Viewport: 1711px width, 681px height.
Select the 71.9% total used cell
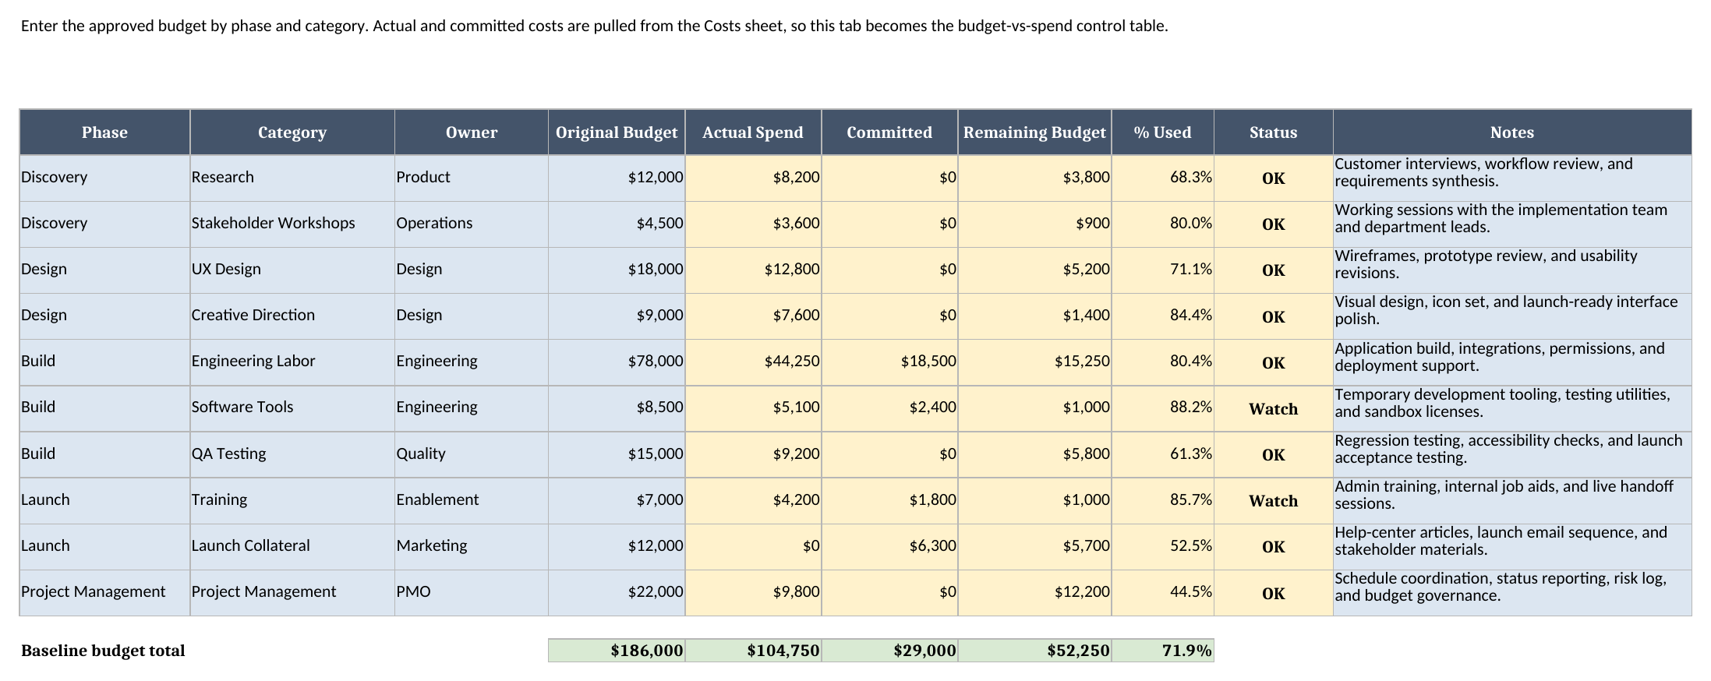tap(1163, 651)
